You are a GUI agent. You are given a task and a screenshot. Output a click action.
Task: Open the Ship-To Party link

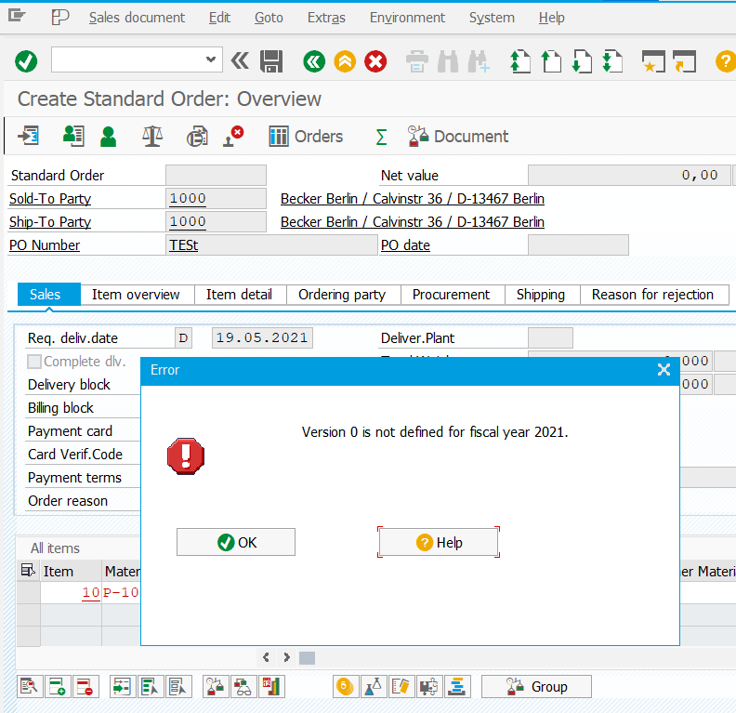50,222
